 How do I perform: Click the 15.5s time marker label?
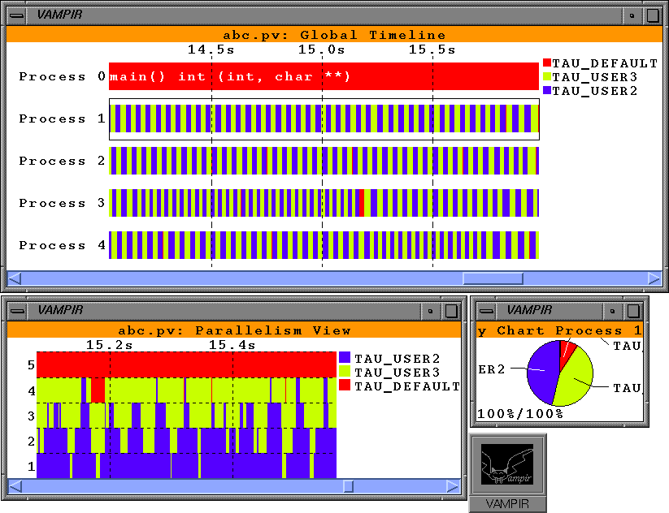(x=432, y=50)
